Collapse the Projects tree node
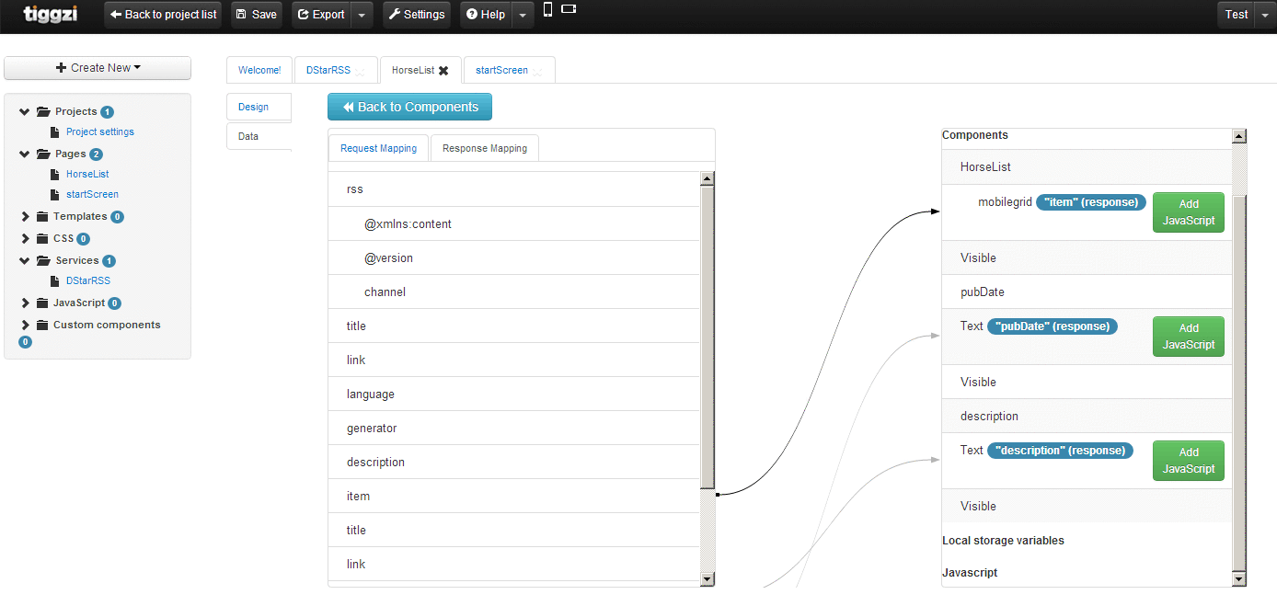This screenshot has height=606, width=1277. [x=25, y=112]
